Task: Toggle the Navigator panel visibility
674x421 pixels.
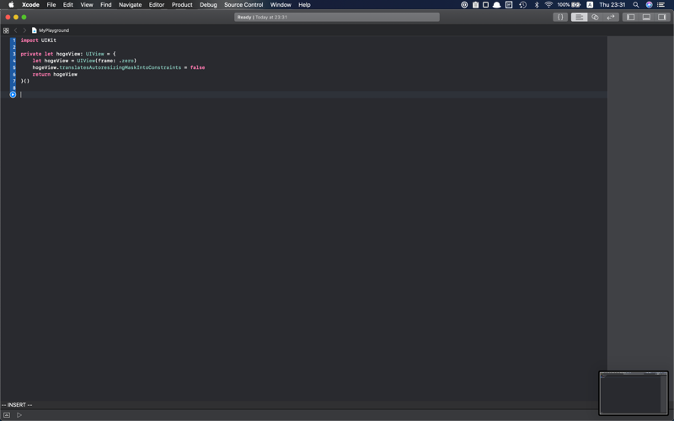Action: click(631, 17)
